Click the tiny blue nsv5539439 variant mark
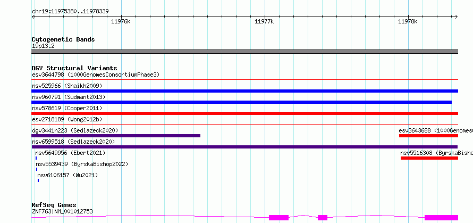 pyautogui.click(x=37, y=169)
